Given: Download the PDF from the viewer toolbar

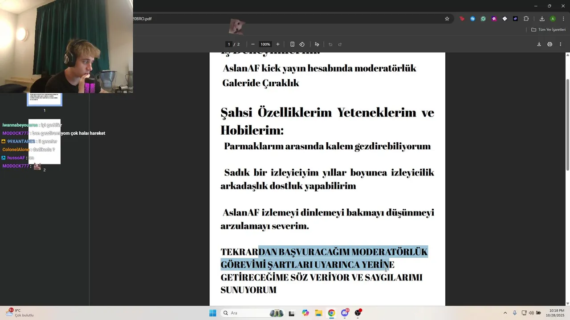Looking at the screenshot, I should point(539,44).
